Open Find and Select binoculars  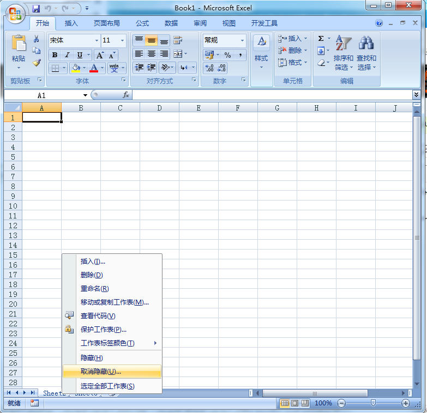coord(366,52)
